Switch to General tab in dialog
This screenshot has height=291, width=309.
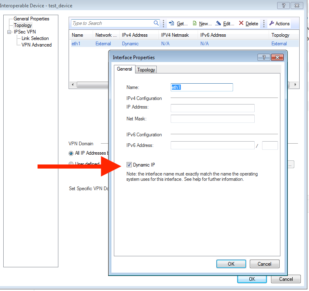(x=124, y=69)
